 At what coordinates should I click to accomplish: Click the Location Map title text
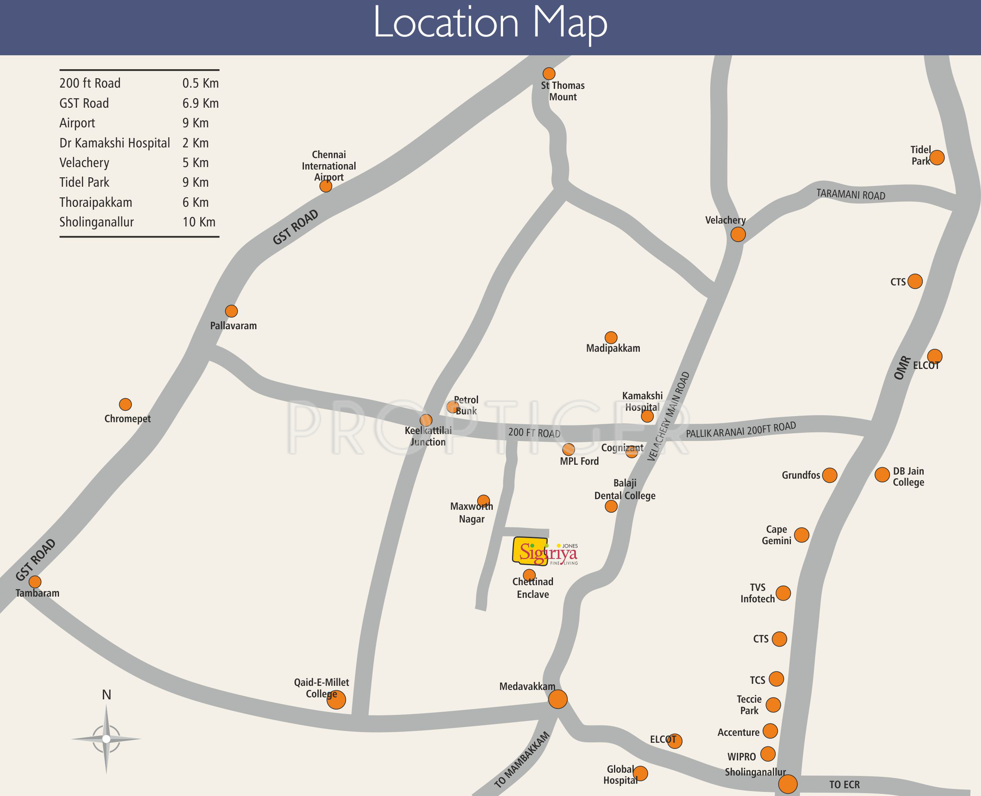pos(490,23)
